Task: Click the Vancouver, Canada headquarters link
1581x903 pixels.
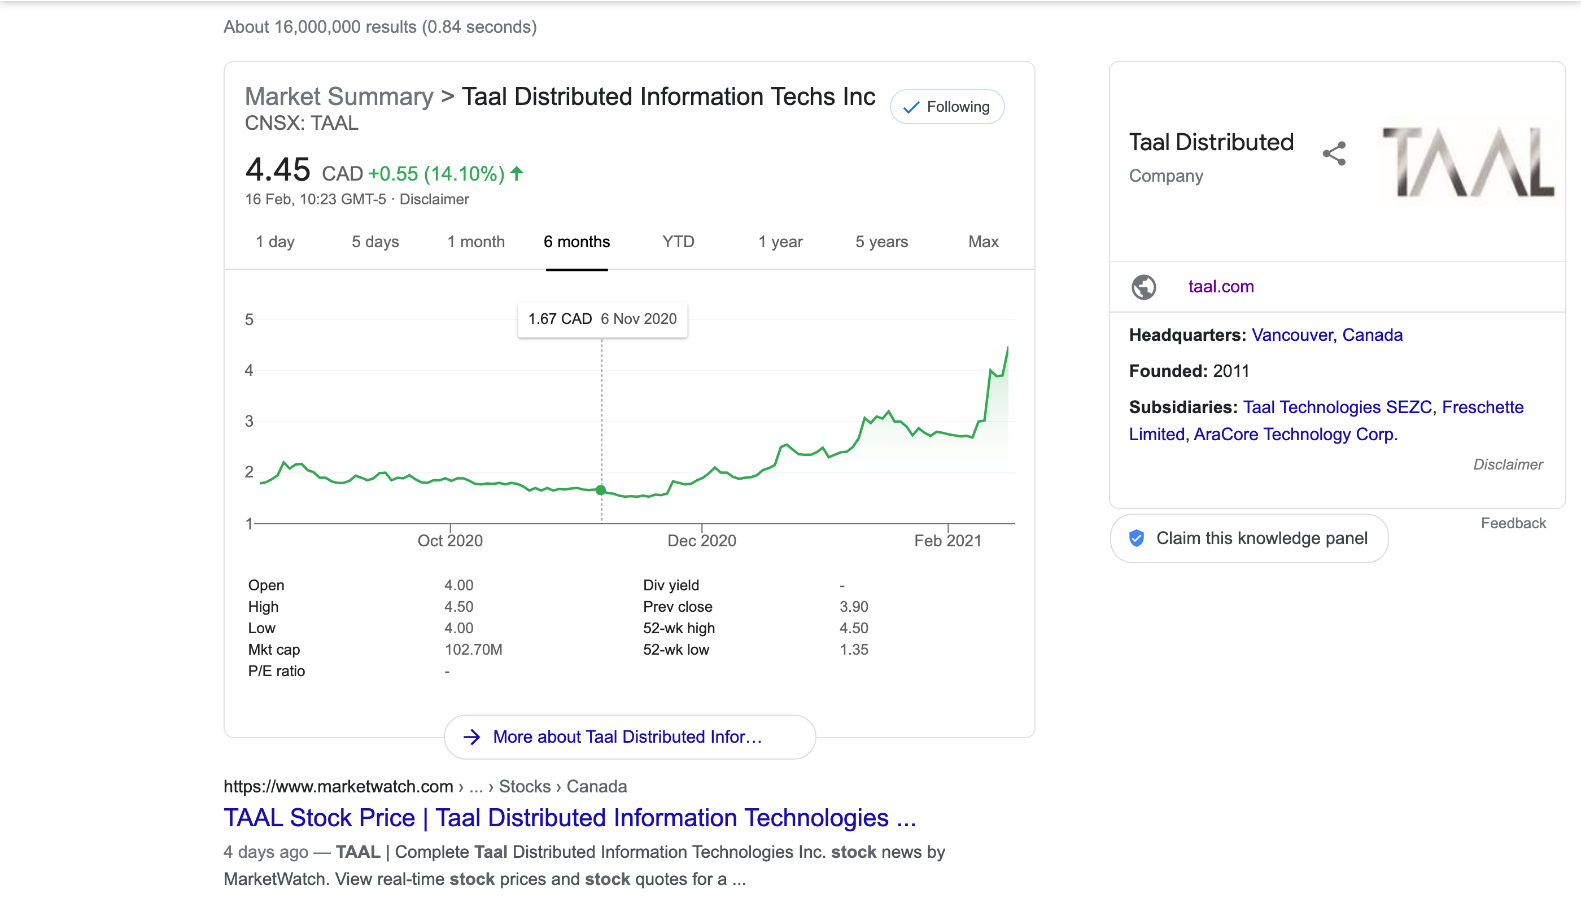Action: coord(1326,335)
